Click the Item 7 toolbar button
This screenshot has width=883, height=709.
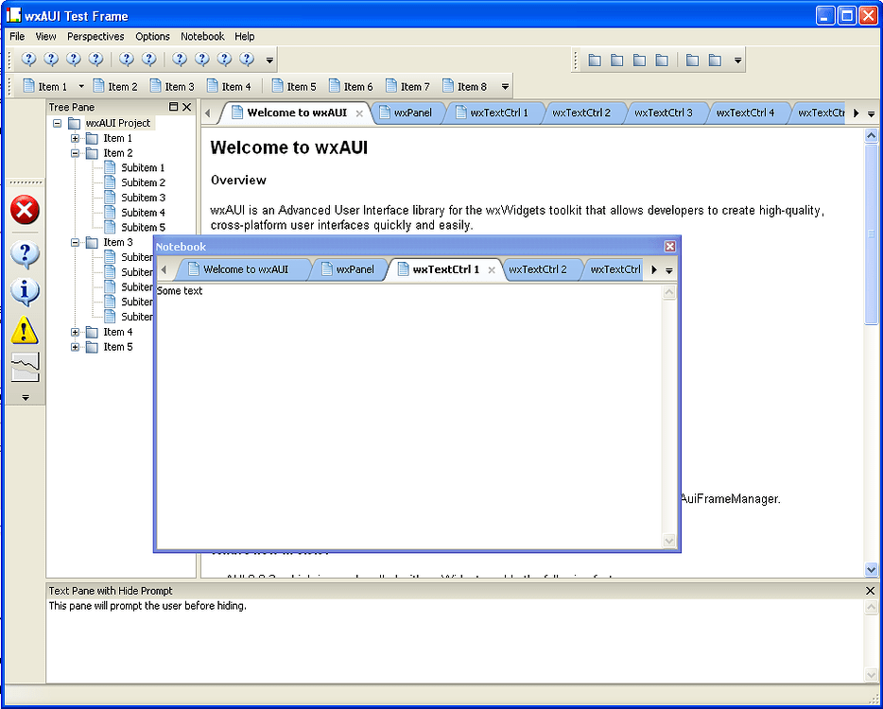click(407, 86)
